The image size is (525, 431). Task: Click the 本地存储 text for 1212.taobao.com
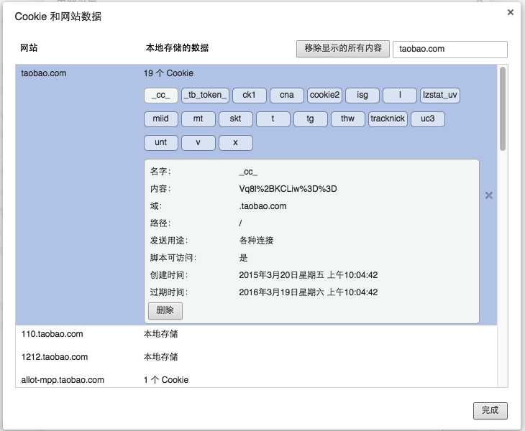click(160, 357)
